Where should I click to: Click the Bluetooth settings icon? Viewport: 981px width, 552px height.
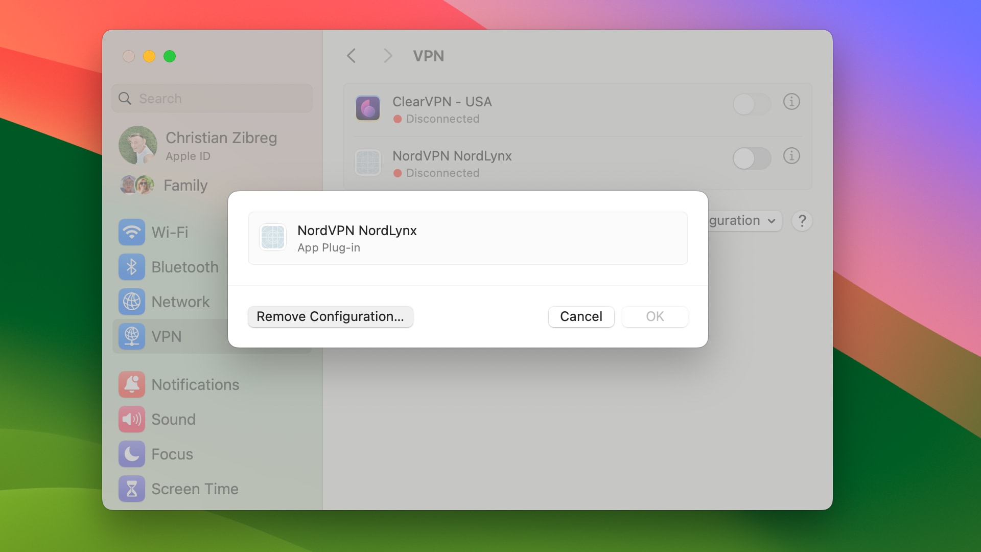(x=133, y=267)
